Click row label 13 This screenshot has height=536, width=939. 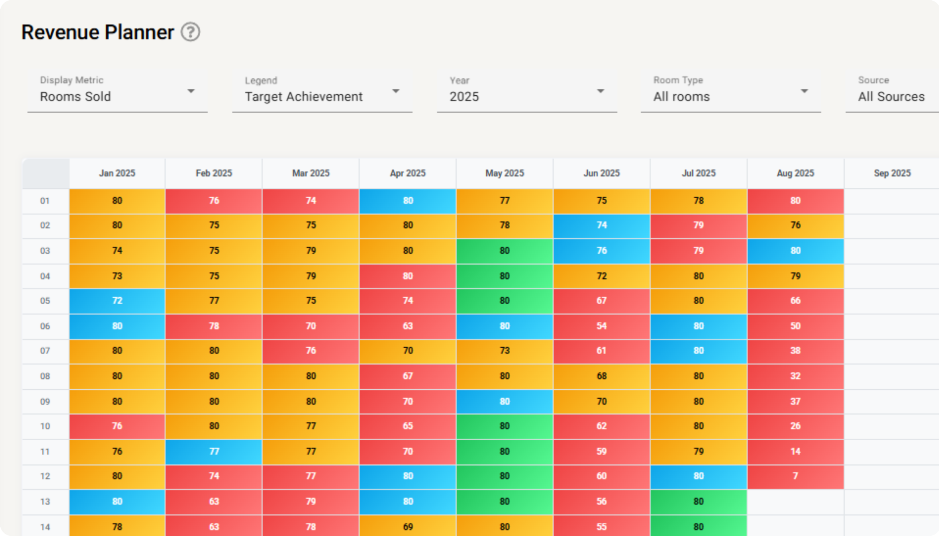pyautogui.click(x=45, y=502)
